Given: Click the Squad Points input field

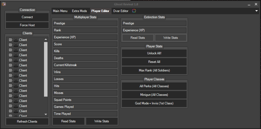Looking at the screenshot, I should [85, 100].
